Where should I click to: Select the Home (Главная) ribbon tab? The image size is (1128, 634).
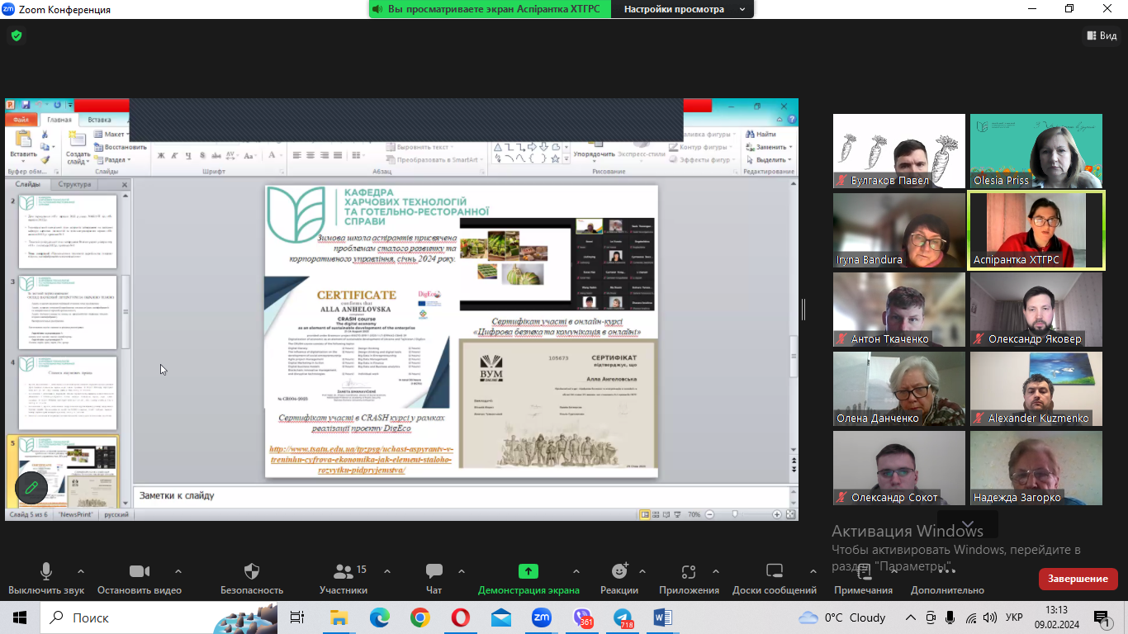(x=59, y=120)
